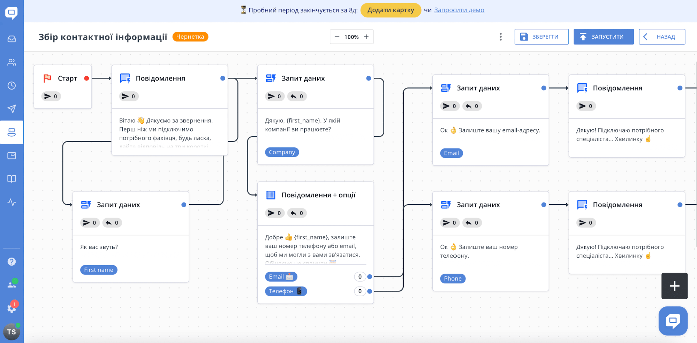Screen dimensions: 697x343
Task: Click output connector of Вітаю message node
Action: tap(223, 78)
